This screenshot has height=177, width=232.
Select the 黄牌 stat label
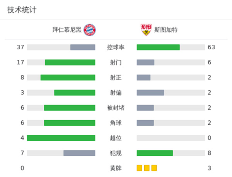coord(116,168)
